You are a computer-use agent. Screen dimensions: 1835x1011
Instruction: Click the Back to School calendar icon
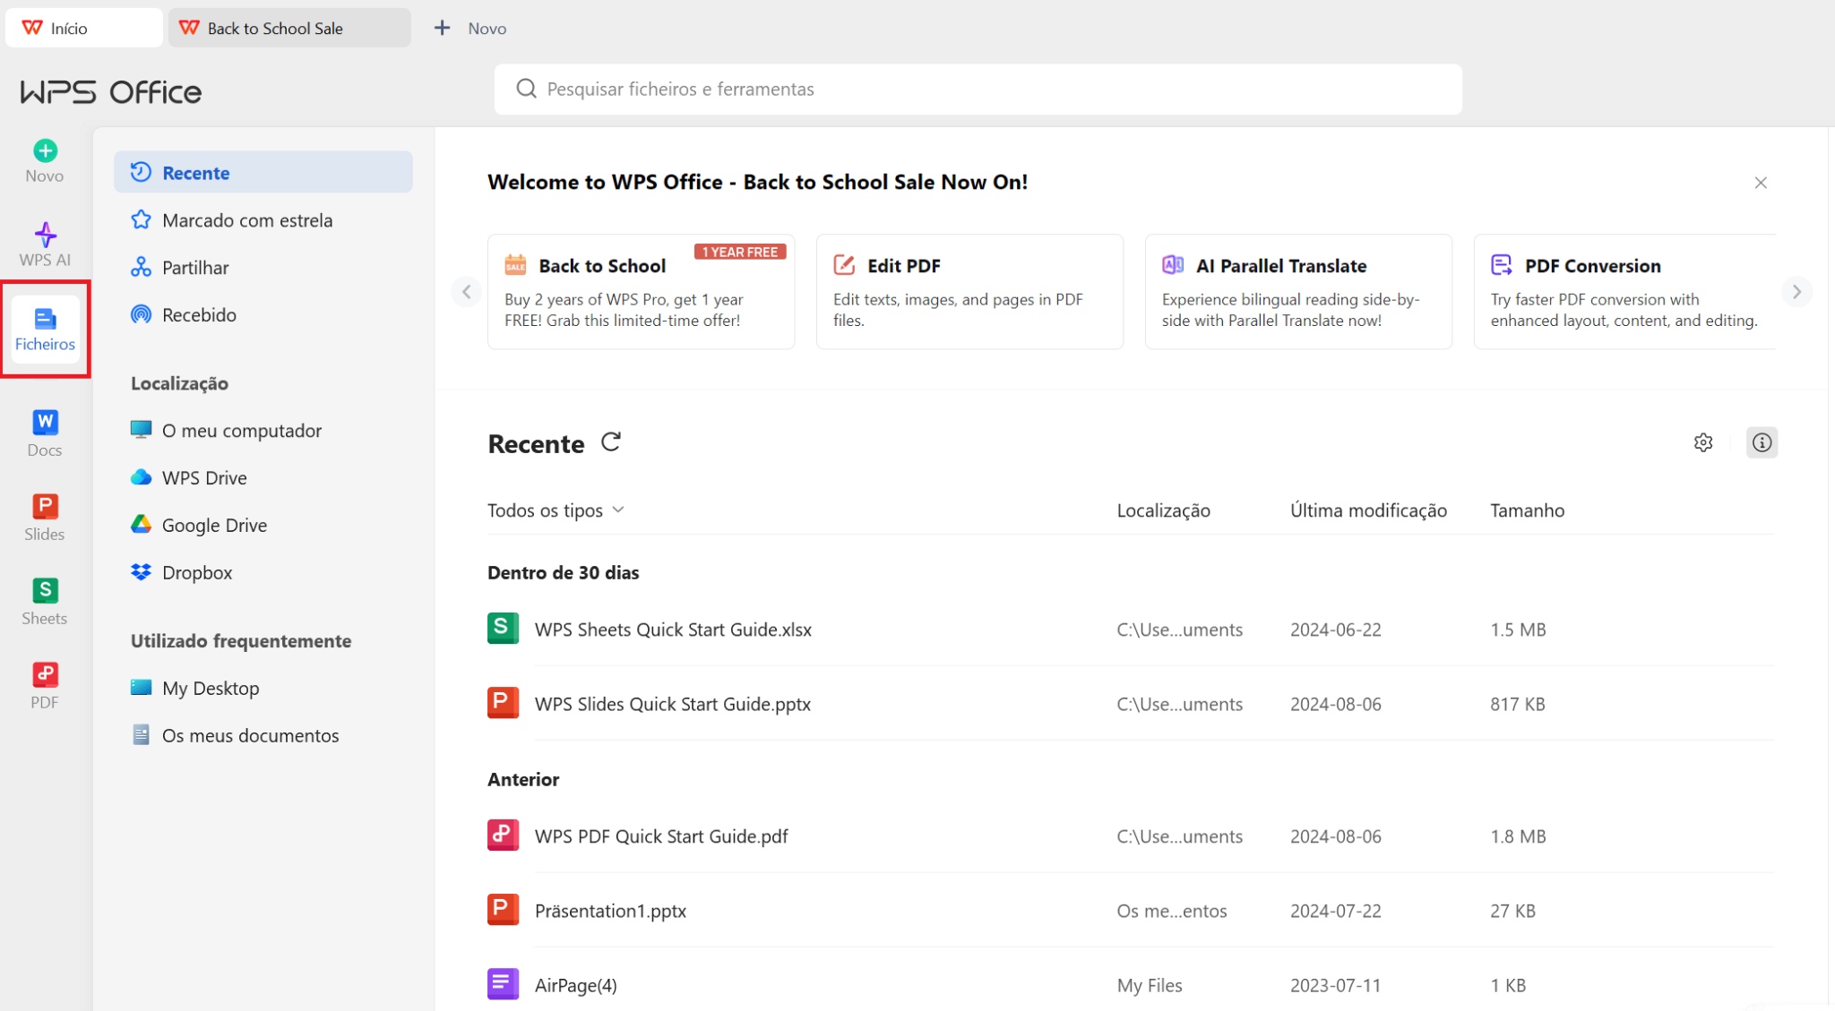coord(515,265)
